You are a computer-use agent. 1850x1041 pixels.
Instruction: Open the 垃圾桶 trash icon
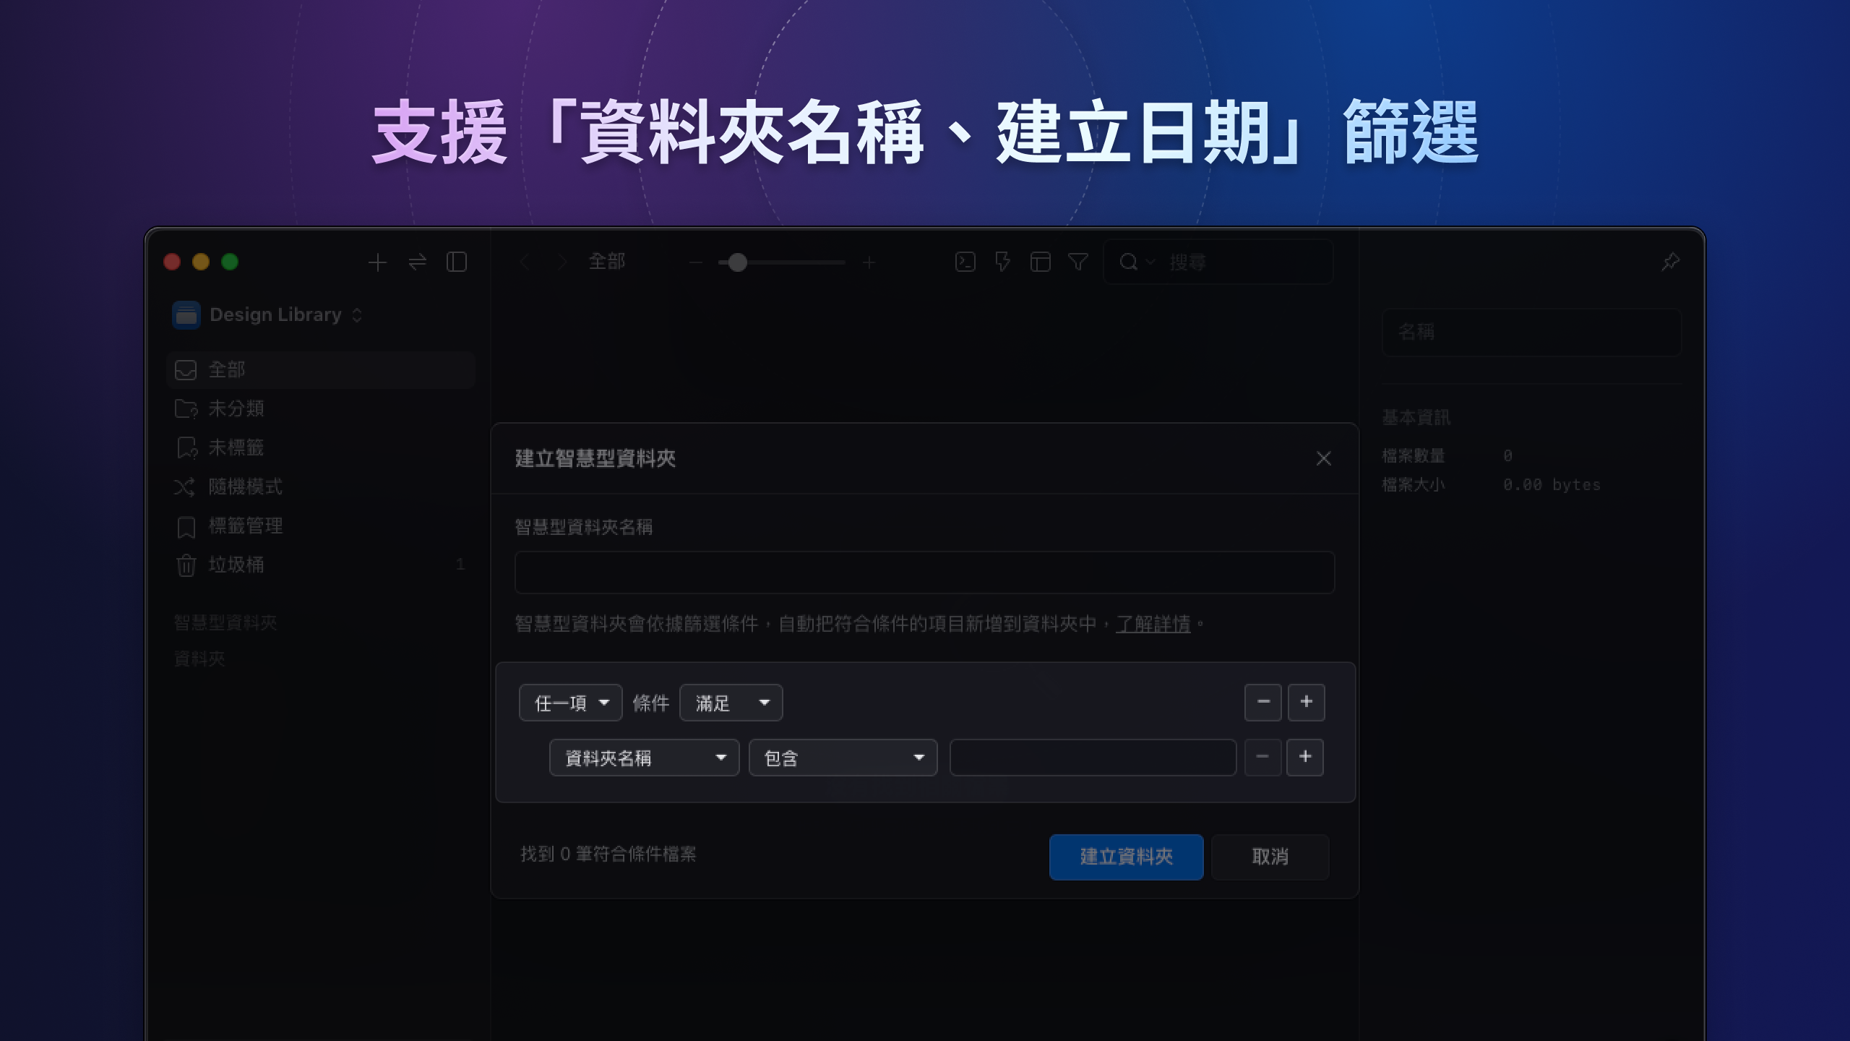(x=186, y=565)
